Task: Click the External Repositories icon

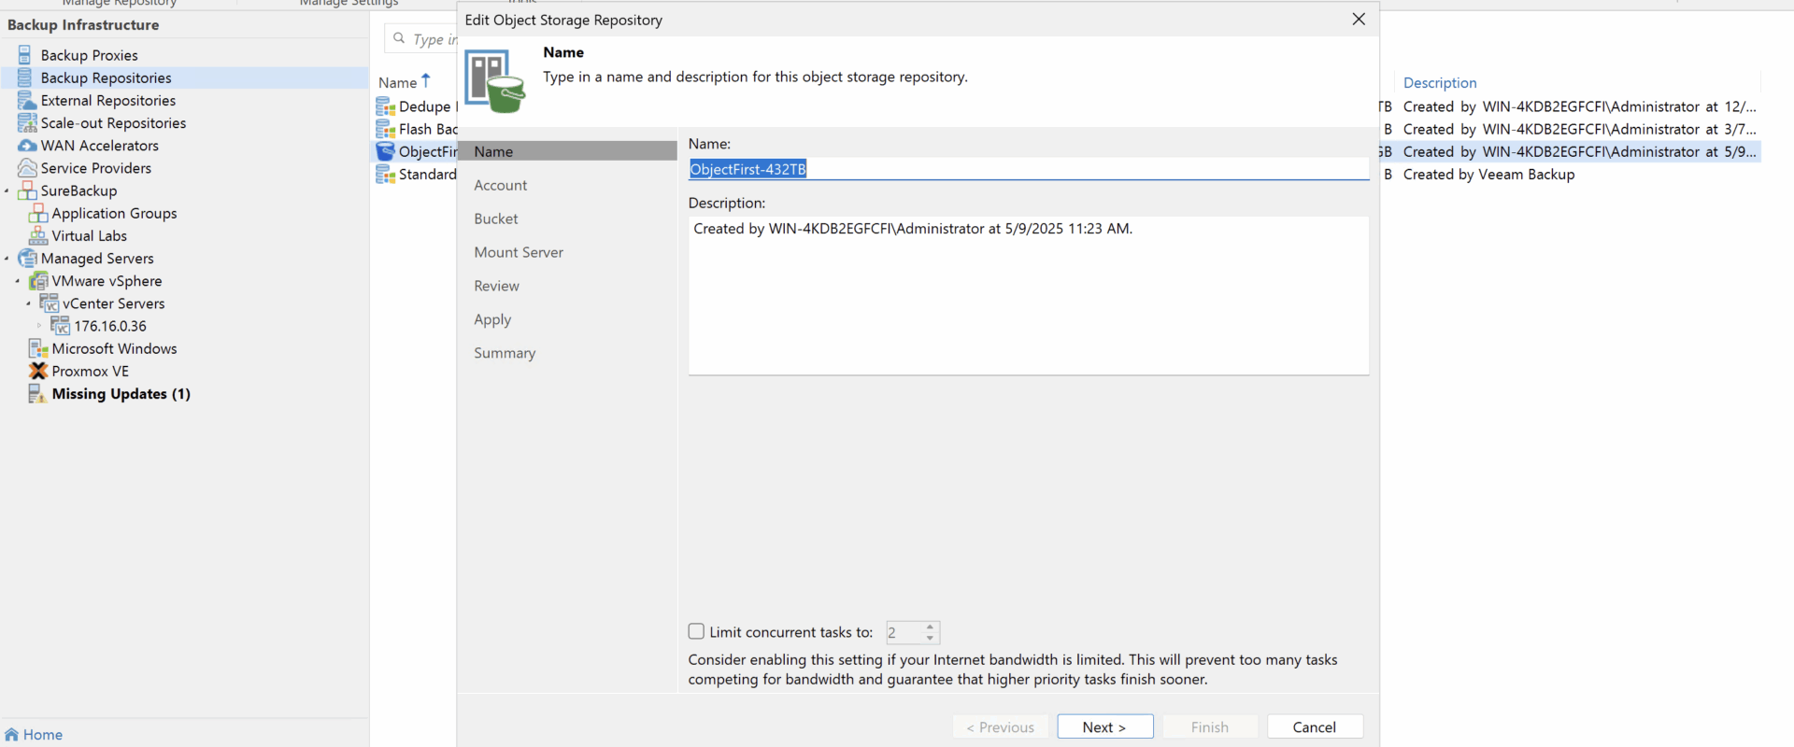Action: click(x=27, y=100)
